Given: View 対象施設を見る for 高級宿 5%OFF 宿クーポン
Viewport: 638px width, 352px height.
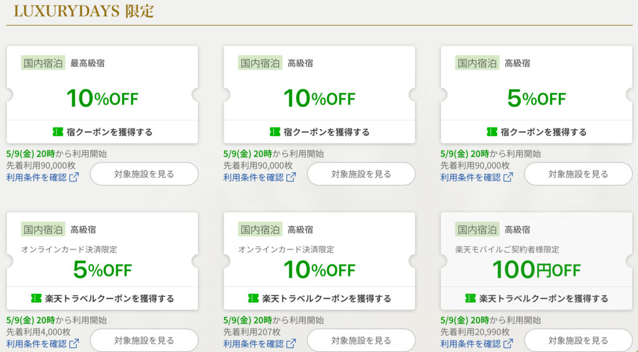Looking at the screenshot, I should click(578, 174).
